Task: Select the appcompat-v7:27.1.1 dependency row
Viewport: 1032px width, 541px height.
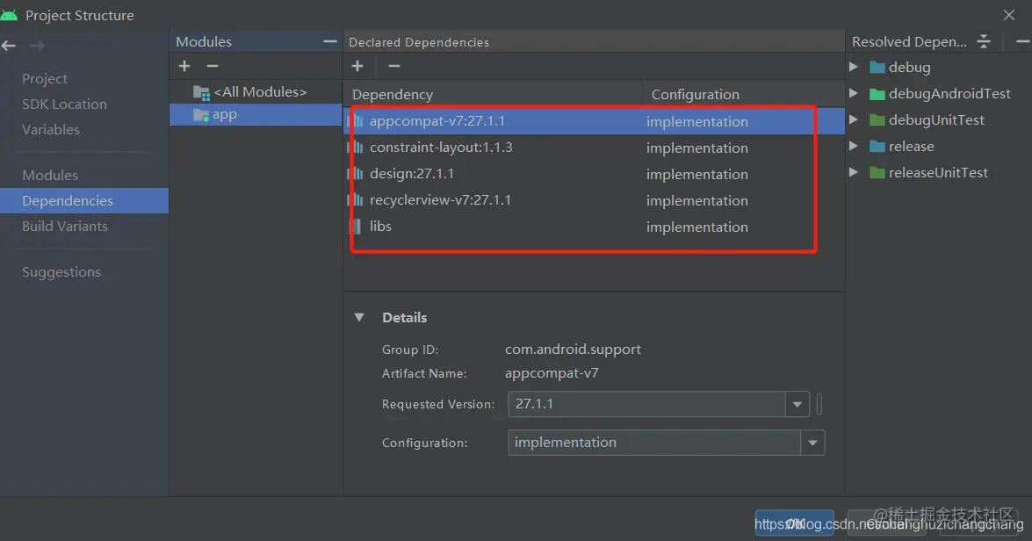Action: pyautogui.click(x=594, y=121)
